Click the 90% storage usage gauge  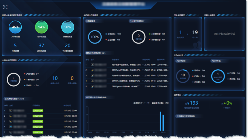[x=67, y=27]
